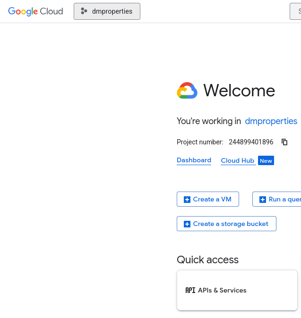Viewport: 301px width, 318px height.
Task: Click the New badge beside Cloud Hub
Action: [x=266, y=161]
